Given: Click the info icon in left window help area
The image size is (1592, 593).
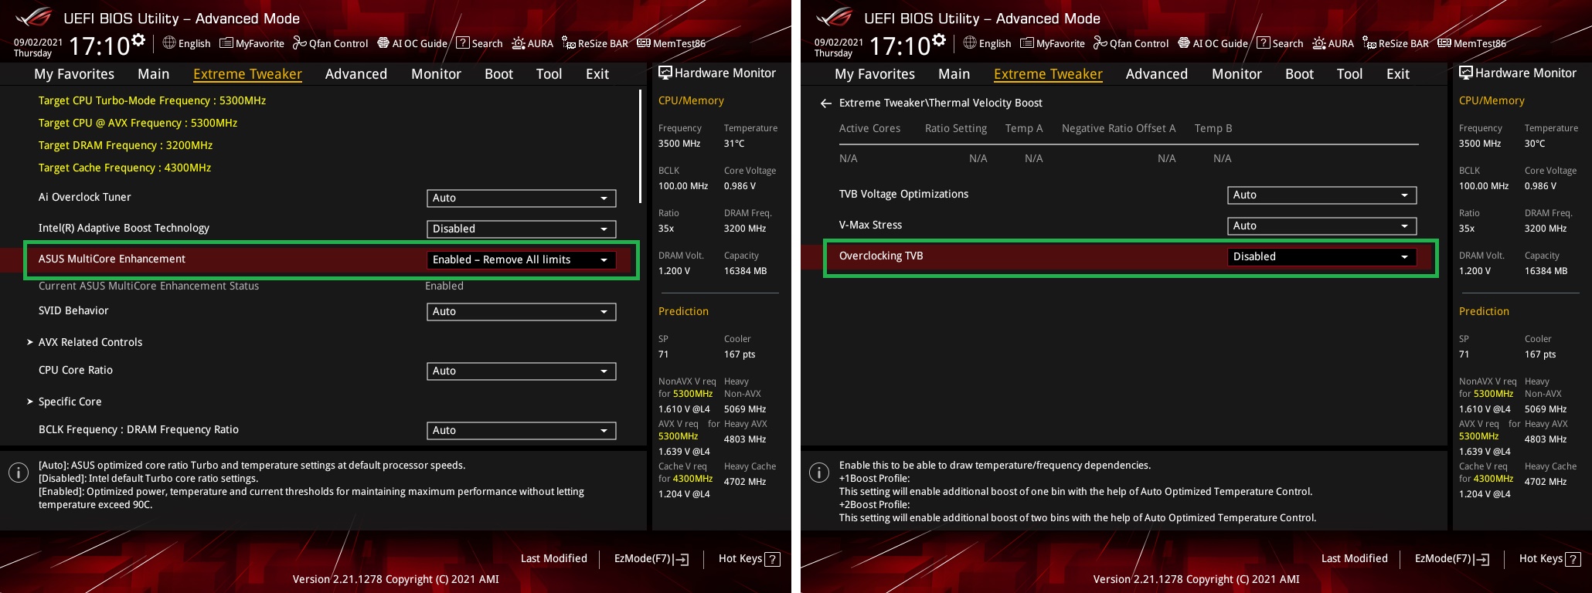Looking at the screenshot, I should point(19,473).
